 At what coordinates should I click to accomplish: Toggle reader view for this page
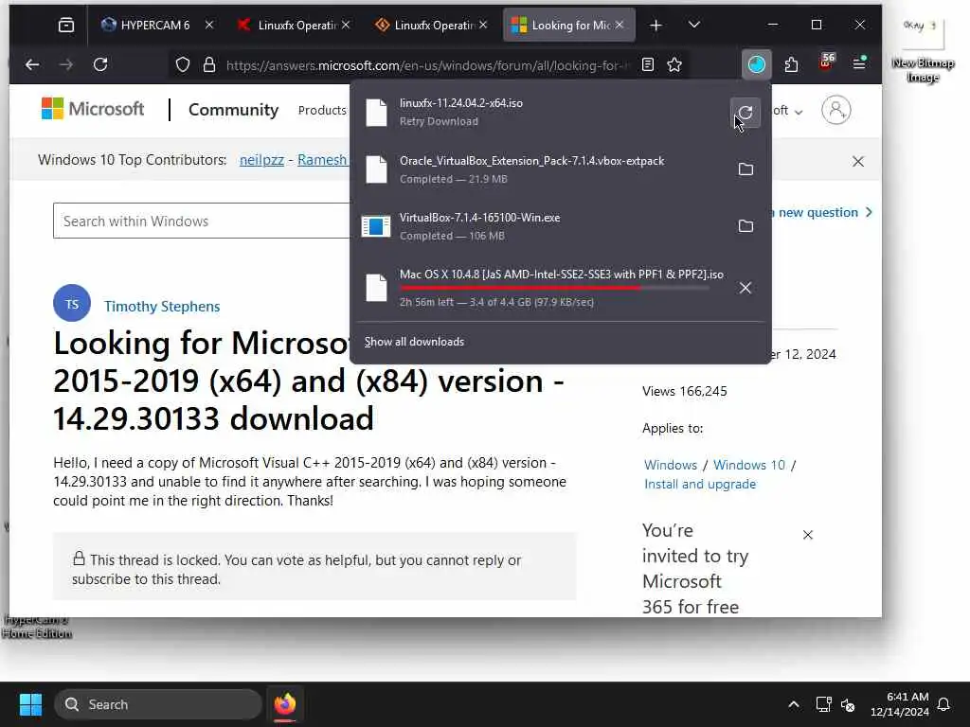(x=648, y=64)
